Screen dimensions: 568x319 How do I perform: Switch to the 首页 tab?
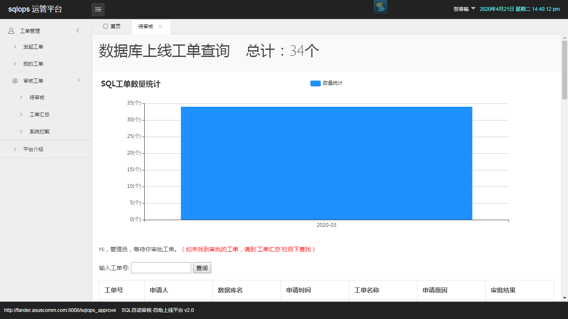tap(111, 27)
